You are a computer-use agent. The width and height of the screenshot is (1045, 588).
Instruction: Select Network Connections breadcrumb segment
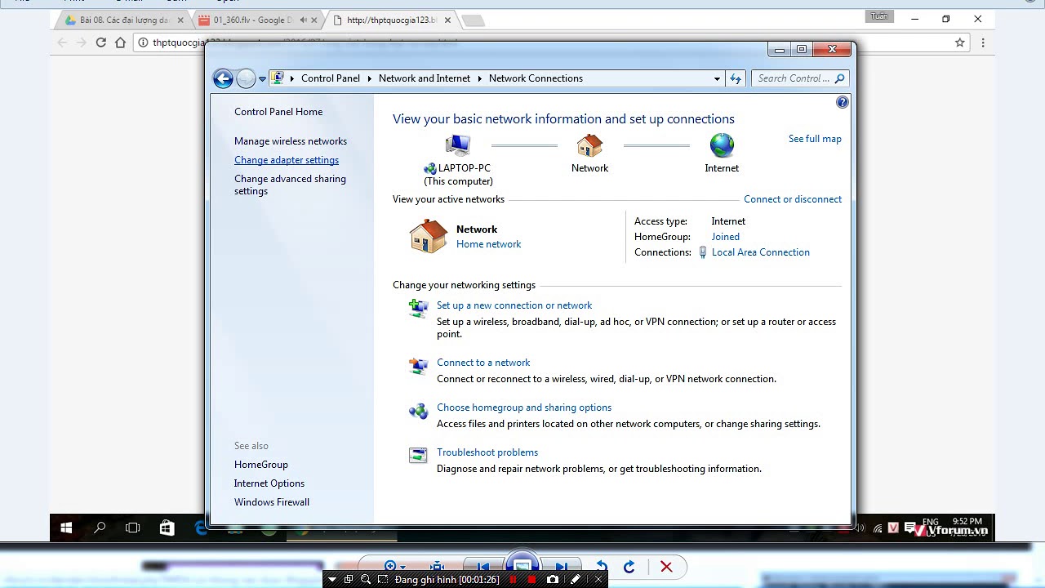pos(536,78)
